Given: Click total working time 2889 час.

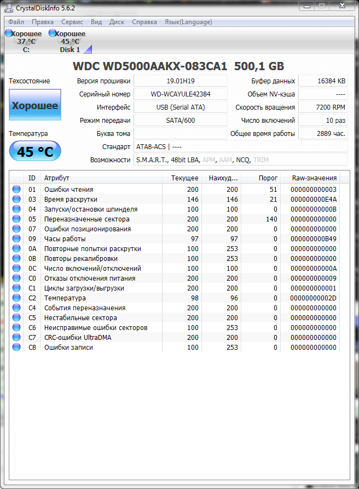Looking at the screenshot, I should [323, 133].
